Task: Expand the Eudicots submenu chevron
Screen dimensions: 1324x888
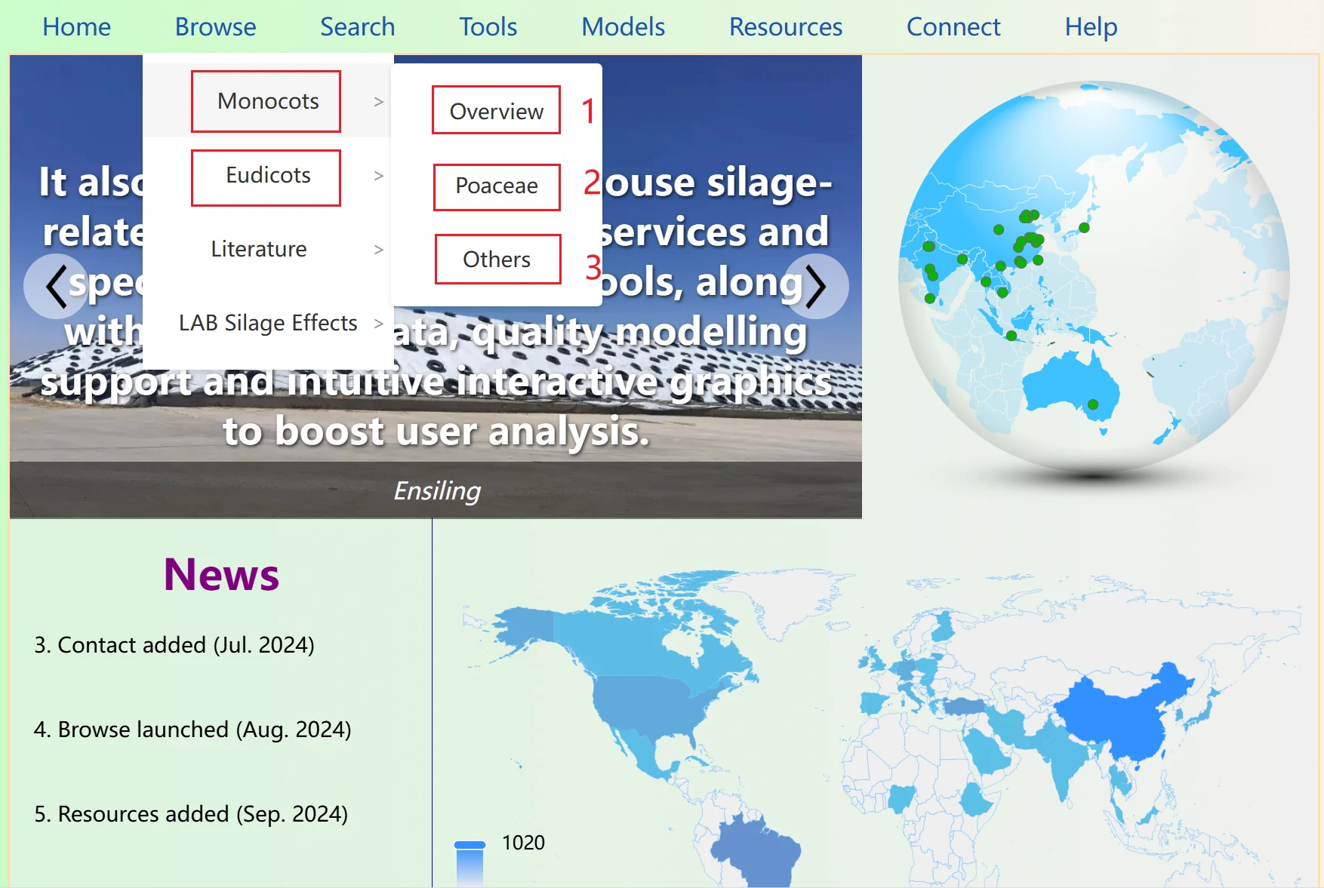Action: tap(378, 176)
